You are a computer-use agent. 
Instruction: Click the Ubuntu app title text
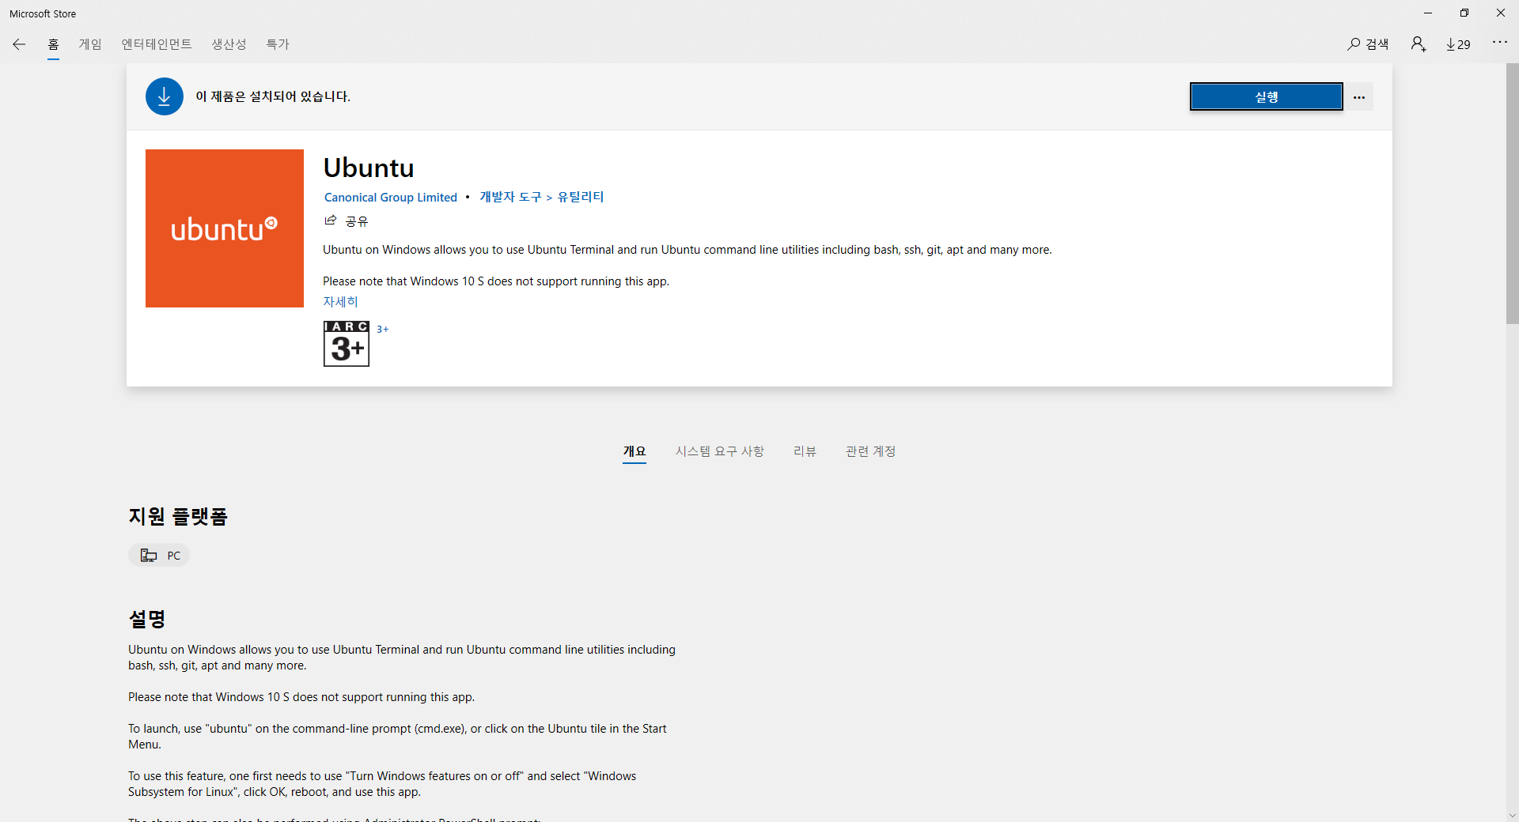click(x=369, y=168)
